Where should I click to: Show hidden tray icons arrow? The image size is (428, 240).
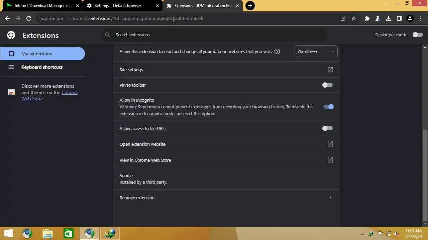[x=362, y=234]
